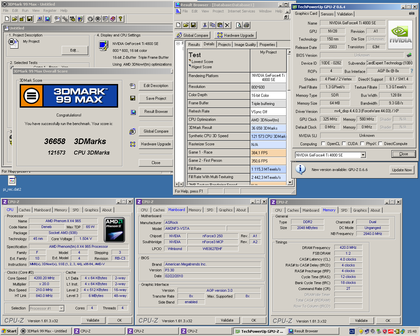Click the info icon in GPU-Z update notice
Viewport: 420px width, 336px height.
(x=301, y=169)
